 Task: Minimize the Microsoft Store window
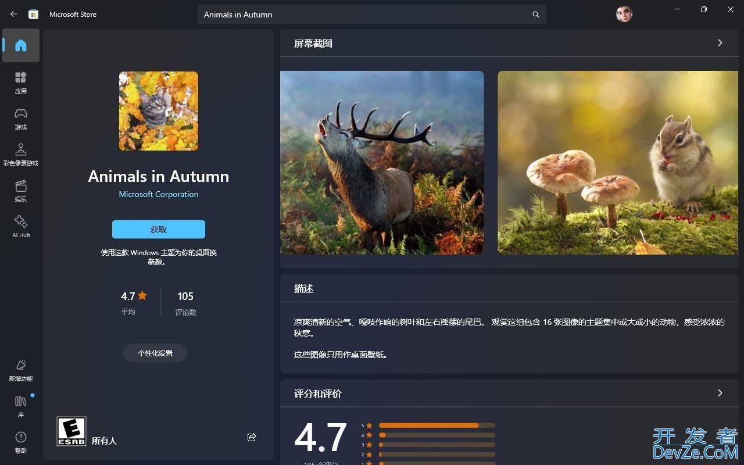pyautogui.click(x=677, y=9)
